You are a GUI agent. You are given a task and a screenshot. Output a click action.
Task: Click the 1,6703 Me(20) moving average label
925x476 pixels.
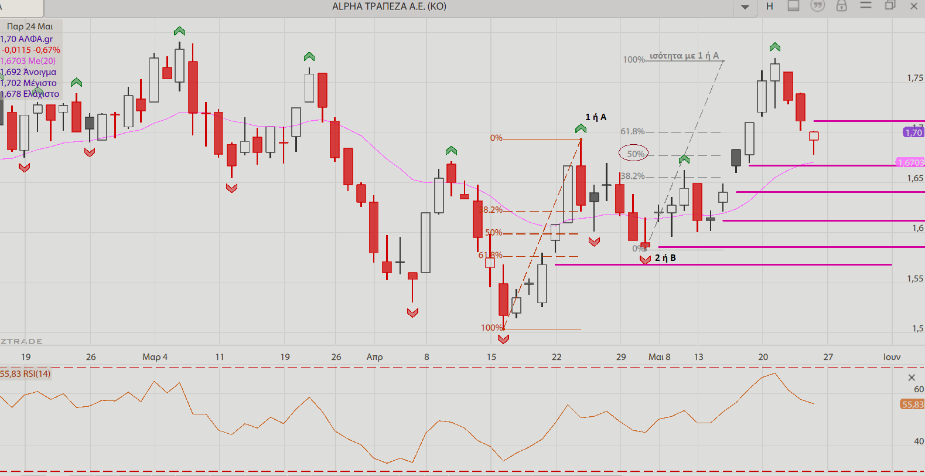coord(28,61)
